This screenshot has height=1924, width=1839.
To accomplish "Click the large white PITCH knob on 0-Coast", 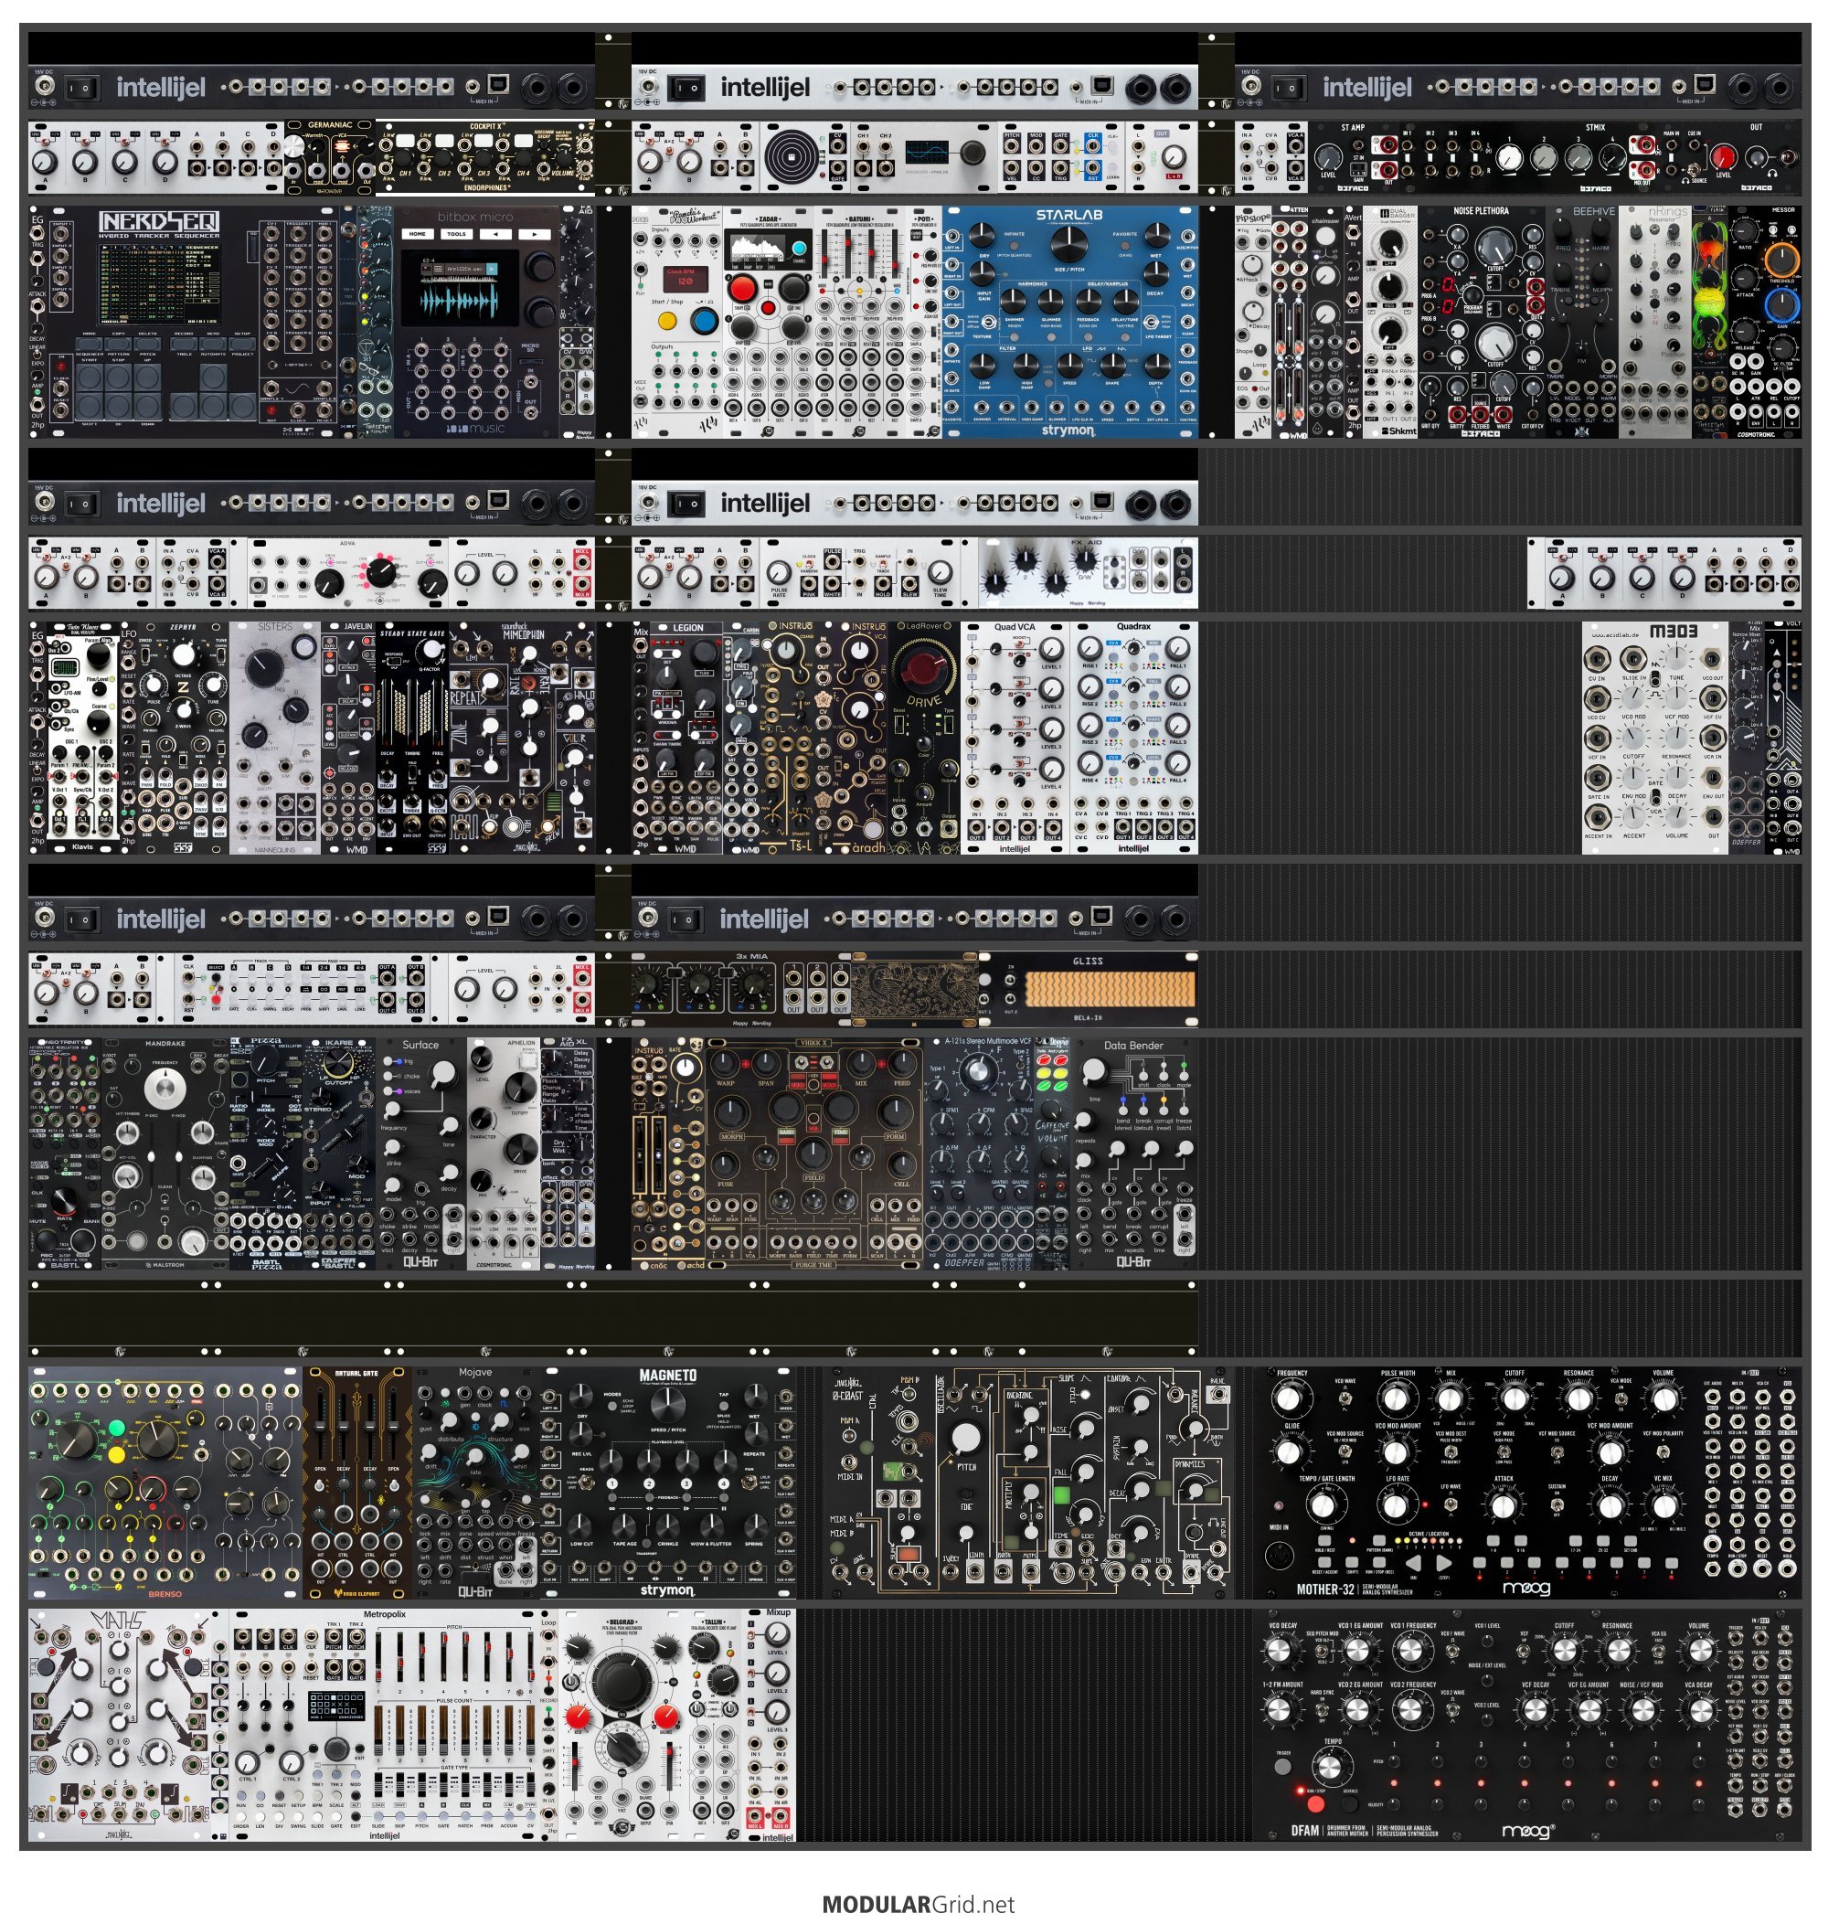I will pos(965,1438).
